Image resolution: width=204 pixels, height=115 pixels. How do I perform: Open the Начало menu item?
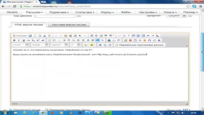(12, 12)
